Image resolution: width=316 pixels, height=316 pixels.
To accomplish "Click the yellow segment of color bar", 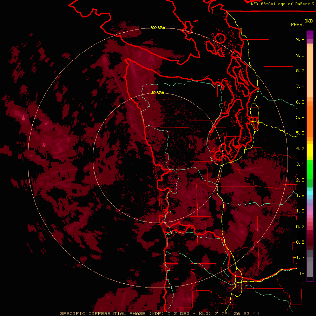I will point(310,150).
